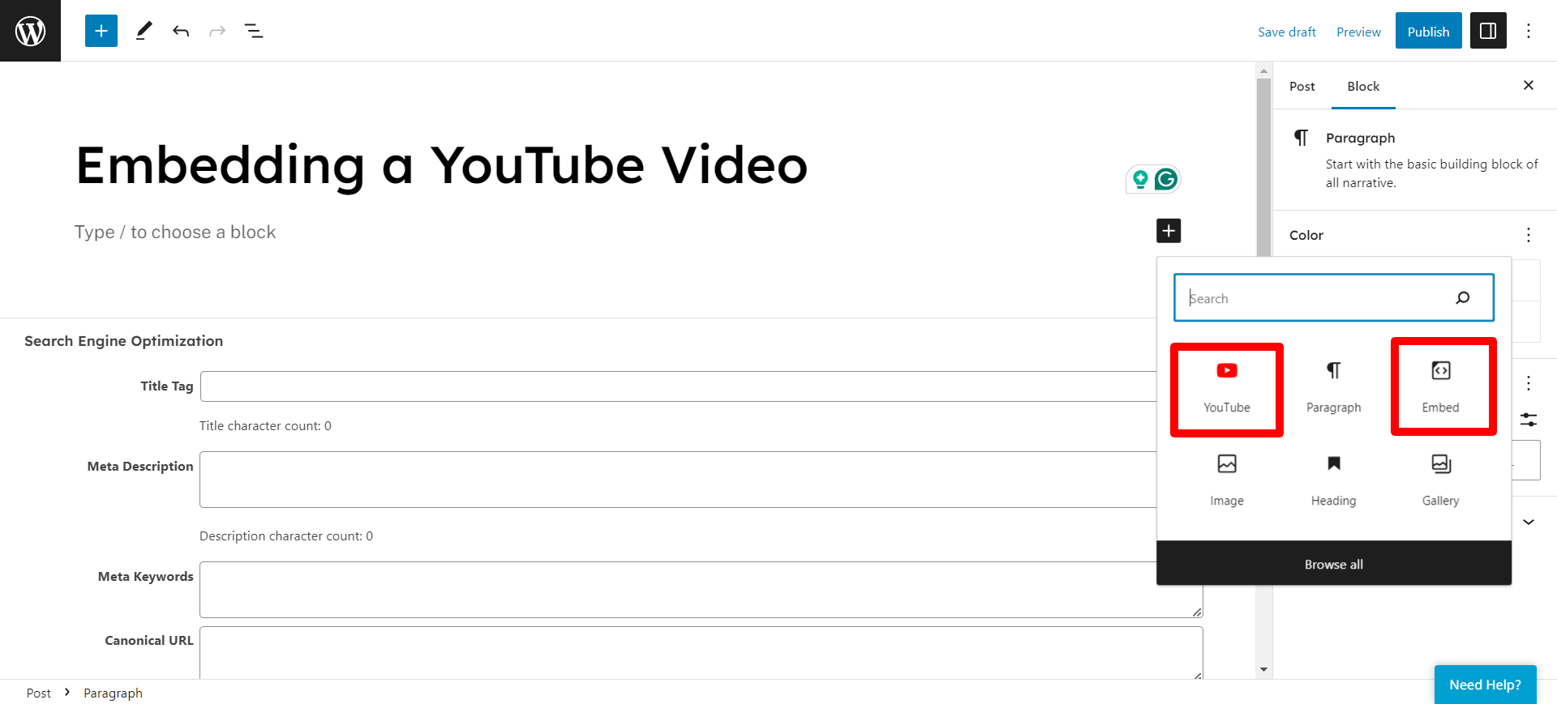This screenshot has height=704, width=1557.
Task: Open the Document Overview list icon
Action: tap(254, 30)
